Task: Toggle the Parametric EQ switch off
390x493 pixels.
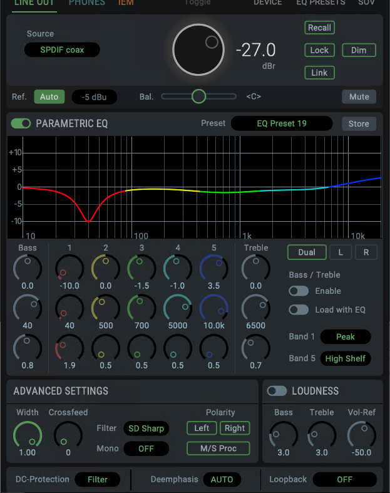Action: [21, 123]
